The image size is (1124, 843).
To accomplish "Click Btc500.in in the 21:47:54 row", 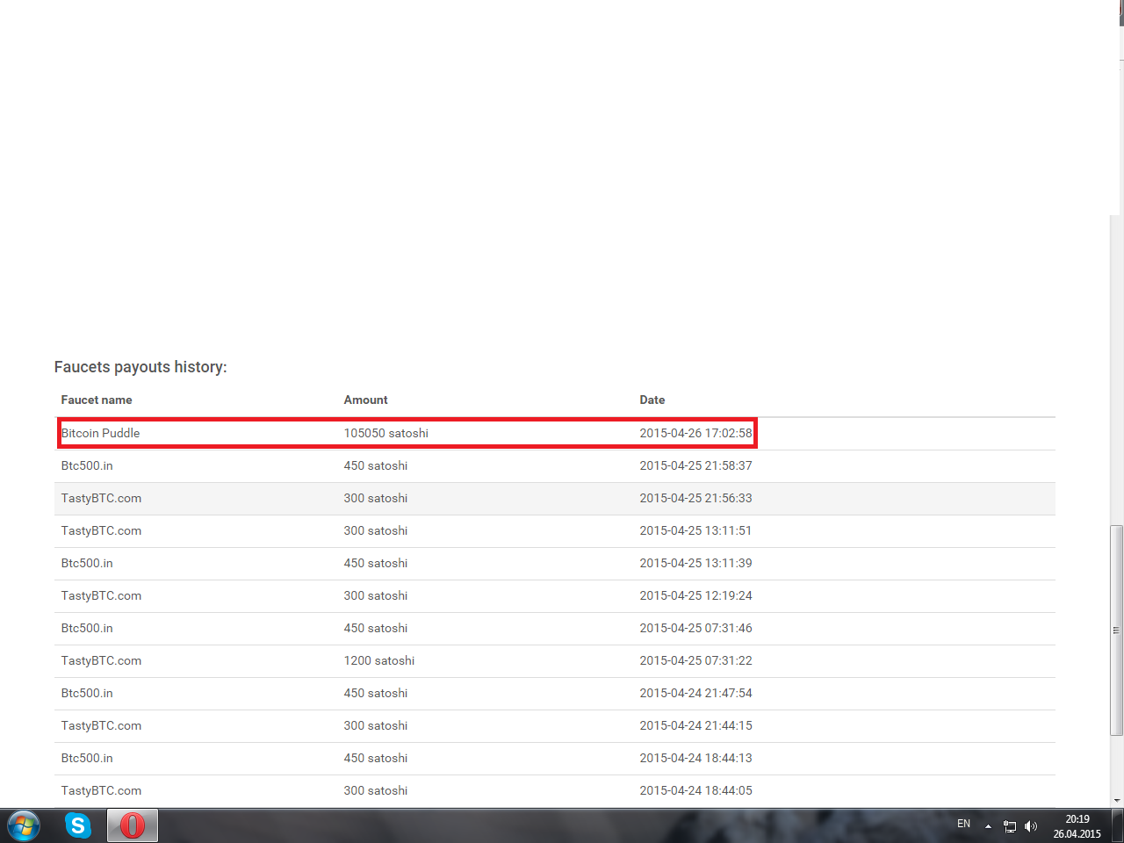I will coord(87,693).
